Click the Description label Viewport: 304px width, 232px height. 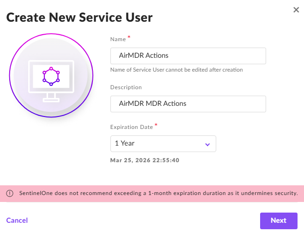(x=126, y=87)
